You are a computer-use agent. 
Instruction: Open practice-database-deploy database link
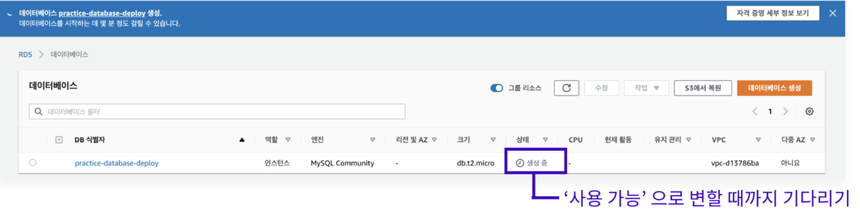click(x=117, y=163)
